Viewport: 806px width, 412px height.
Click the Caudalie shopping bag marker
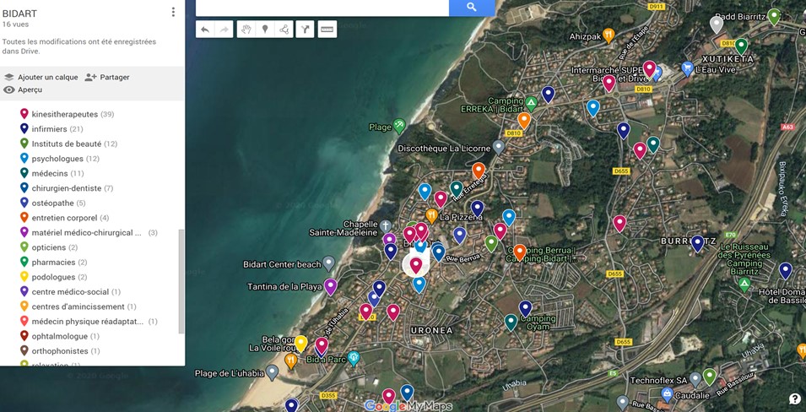coord(668,394)
